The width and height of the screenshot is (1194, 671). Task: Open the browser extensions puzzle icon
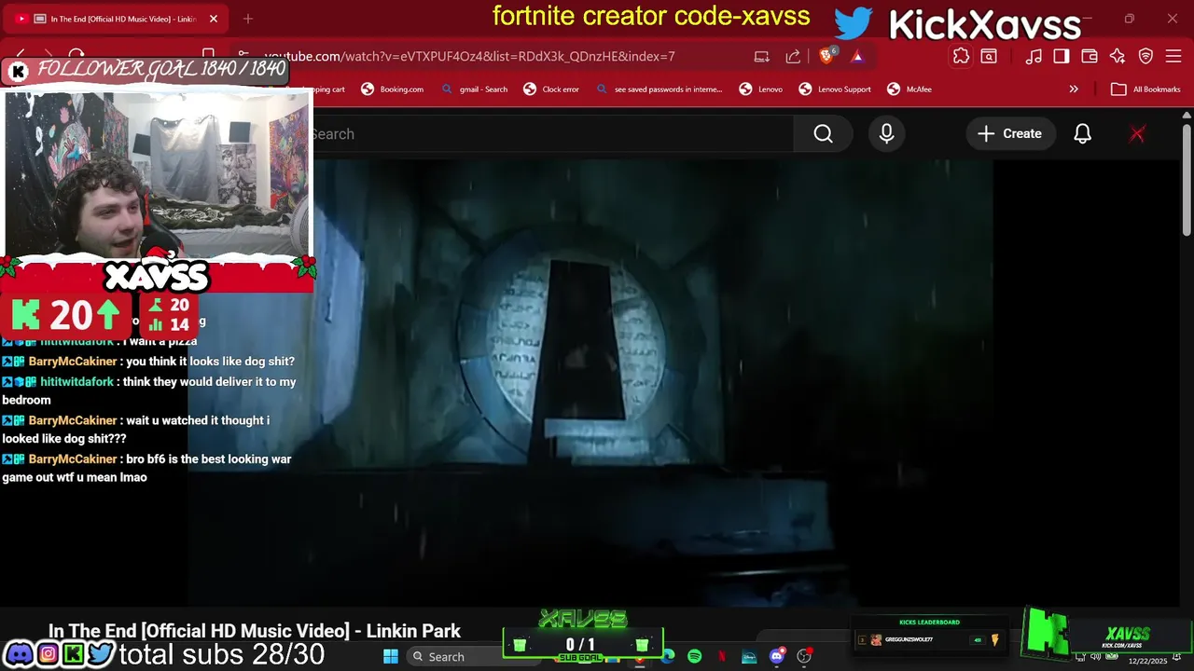click(x=961, y=56)
